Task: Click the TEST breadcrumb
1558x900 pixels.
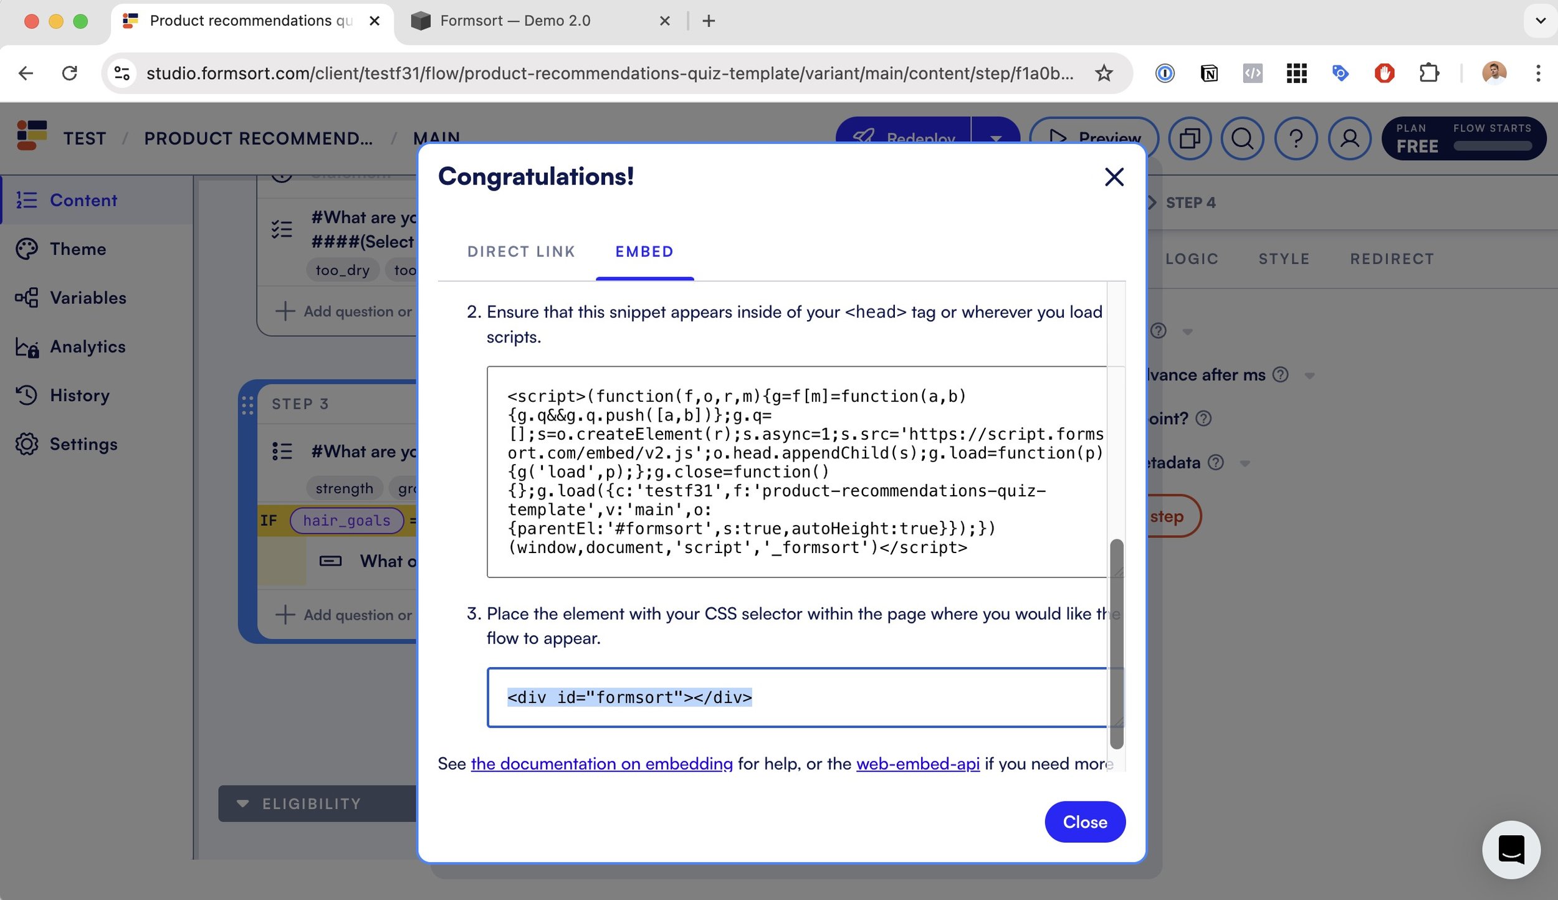Action: [x=85, y=138]
